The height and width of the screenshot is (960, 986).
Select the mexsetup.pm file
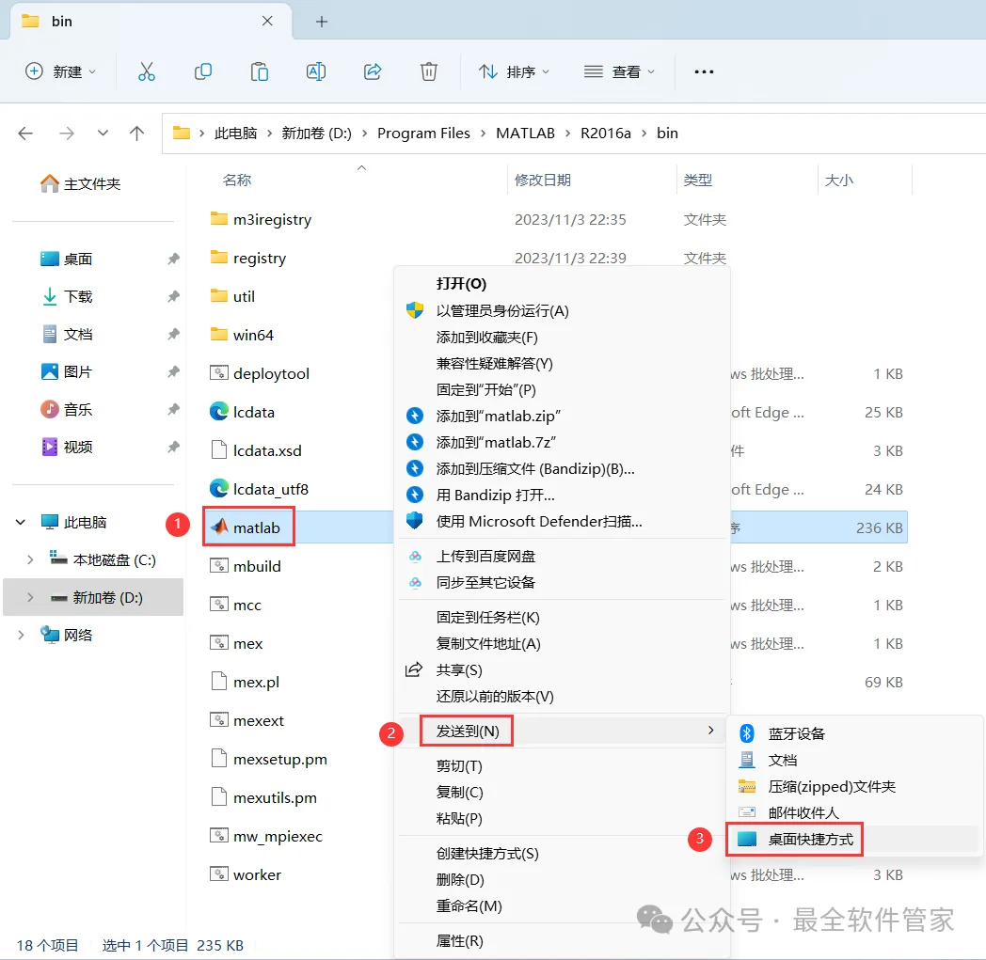268,759
